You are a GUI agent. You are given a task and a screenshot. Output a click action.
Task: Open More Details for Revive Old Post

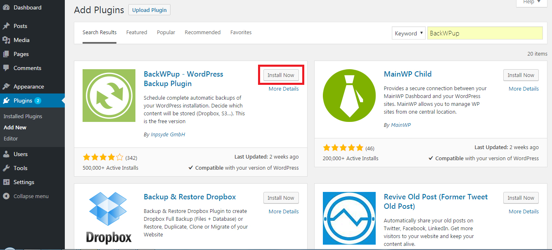coord(524,212)
